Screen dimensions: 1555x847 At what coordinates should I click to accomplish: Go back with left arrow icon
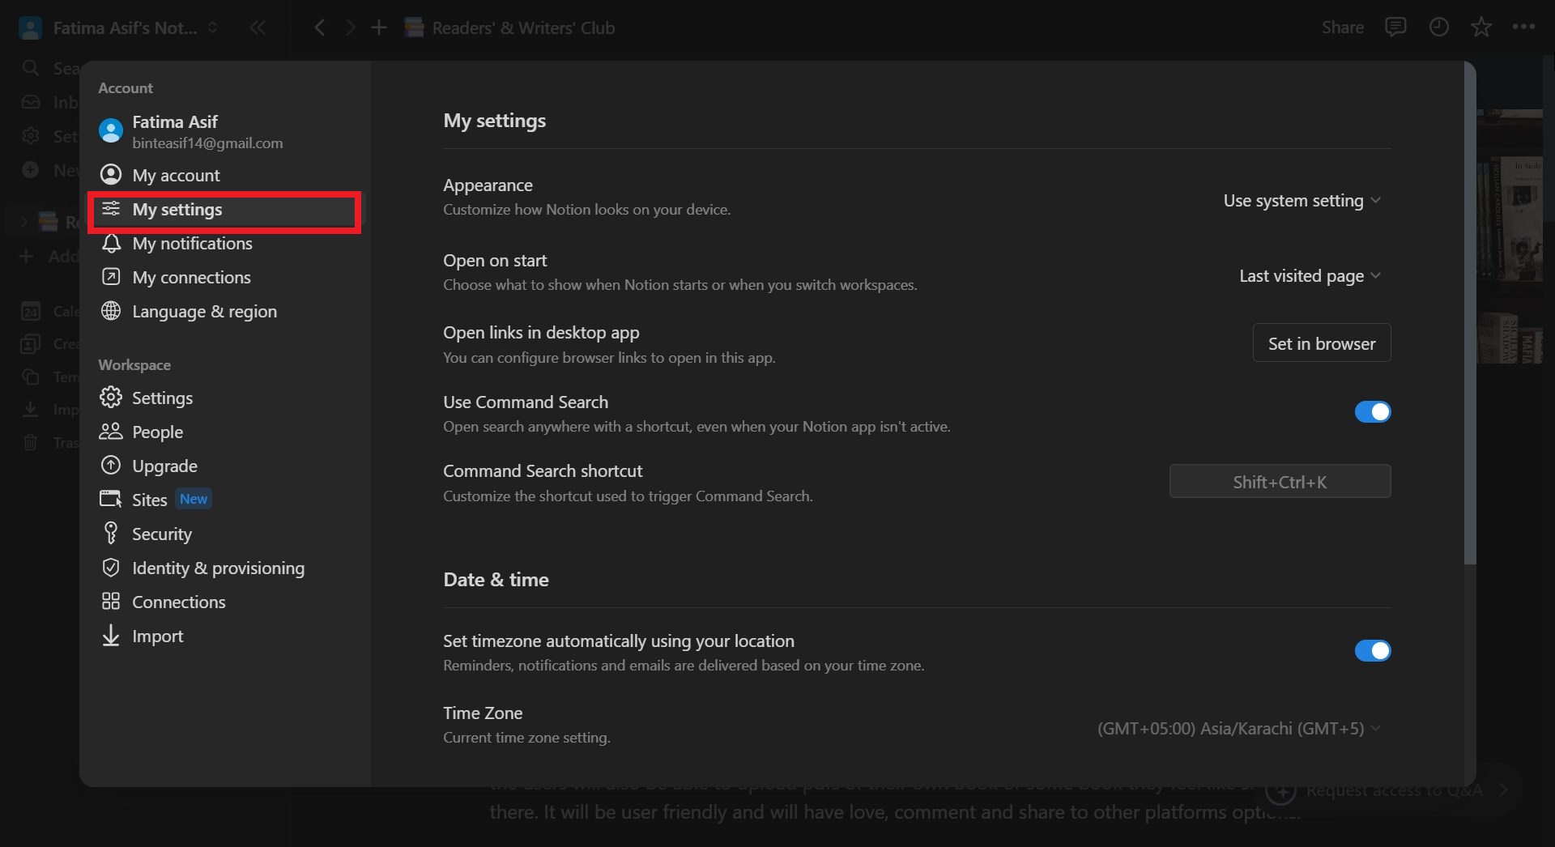coord(320,28)
